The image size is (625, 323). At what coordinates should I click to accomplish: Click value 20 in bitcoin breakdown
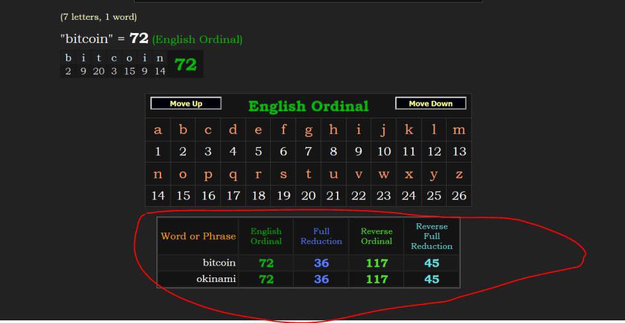[x=98, y=72]
